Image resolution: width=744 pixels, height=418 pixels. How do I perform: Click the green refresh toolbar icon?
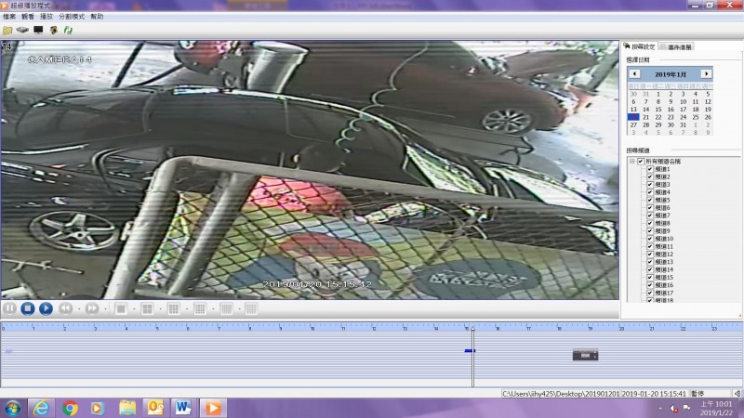coord(68,30)
